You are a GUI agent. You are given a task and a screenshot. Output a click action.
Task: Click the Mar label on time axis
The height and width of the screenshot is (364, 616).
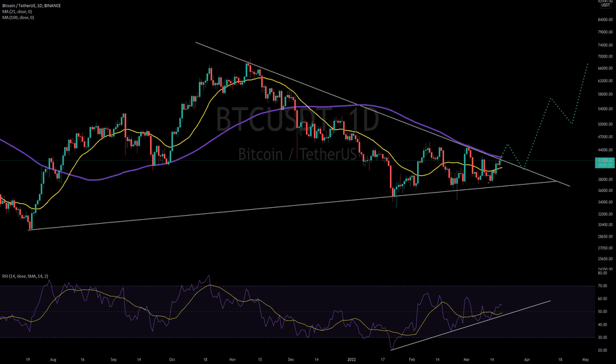467,359
